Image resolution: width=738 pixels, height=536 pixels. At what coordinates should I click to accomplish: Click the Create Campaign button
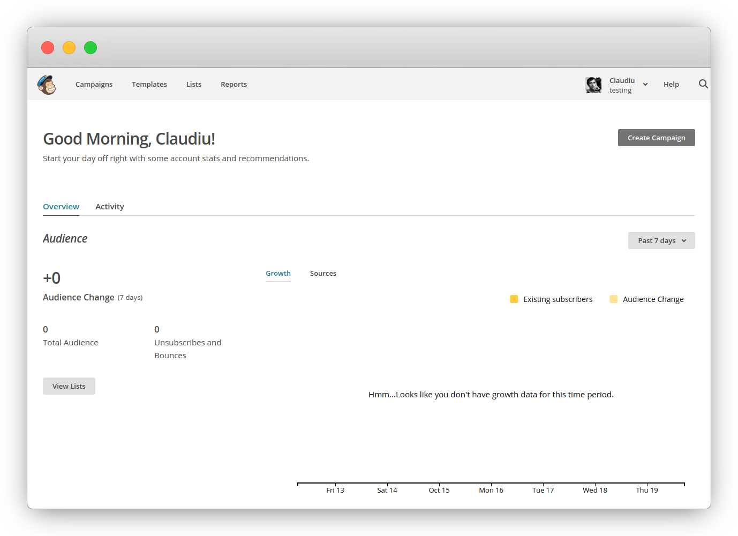[656, 138]
